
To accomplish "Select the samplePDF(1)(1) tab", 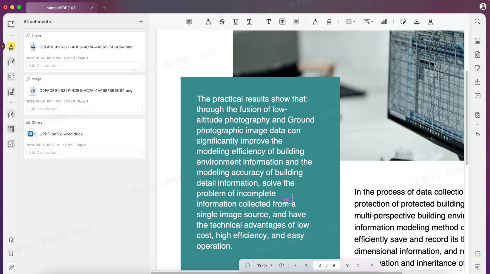I will pos(61,8).
